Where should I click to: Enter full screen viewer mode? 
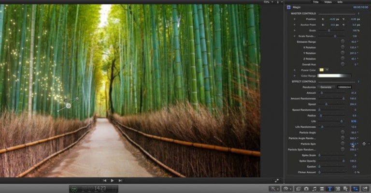click(277, 181)
